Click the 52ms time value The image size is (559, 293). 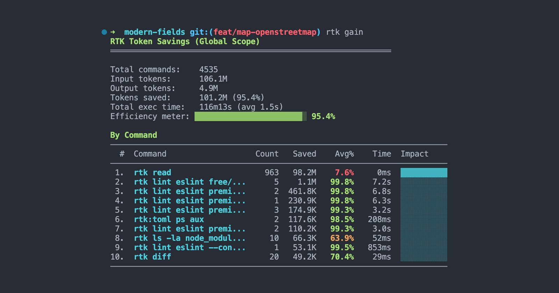(382, 238)
